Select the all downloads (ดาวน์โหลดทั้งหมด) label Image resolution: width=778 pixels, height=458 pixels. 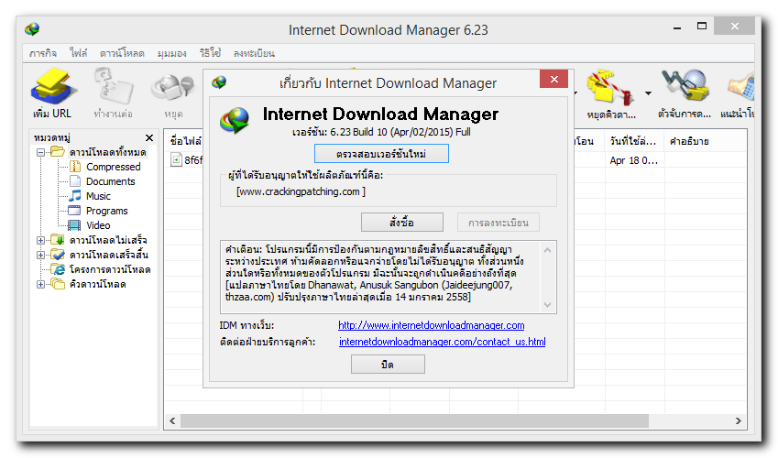coord(107,152)
